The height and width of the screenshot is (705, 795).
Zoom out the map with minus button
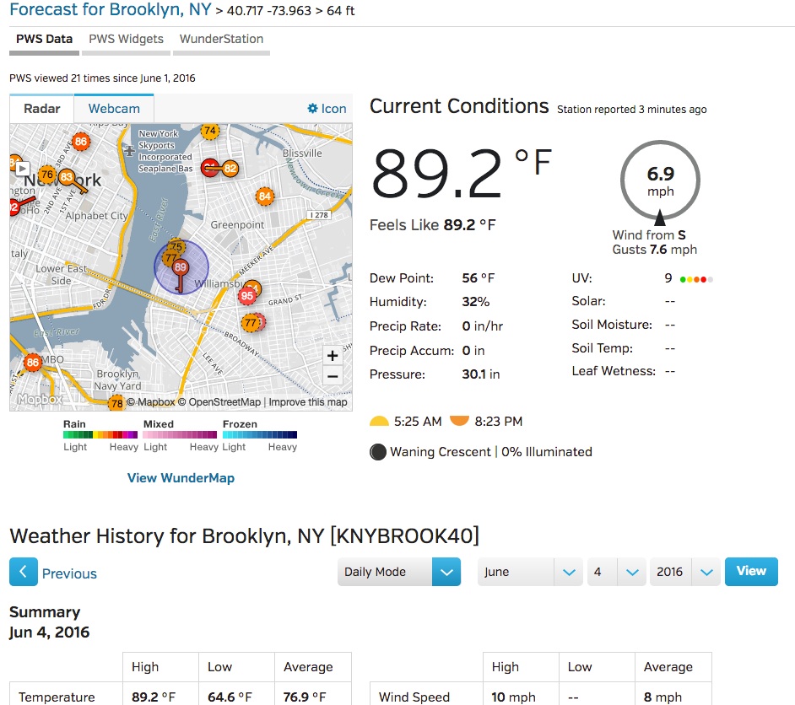tap(333, 376)
